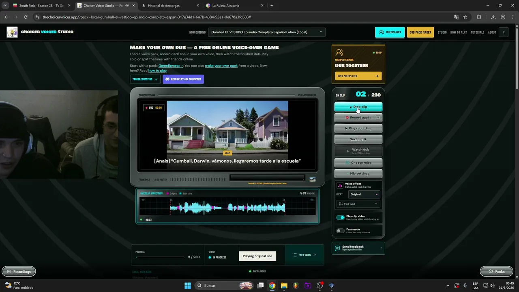Click the Voice effect equalizer icon

click(340, 185)
